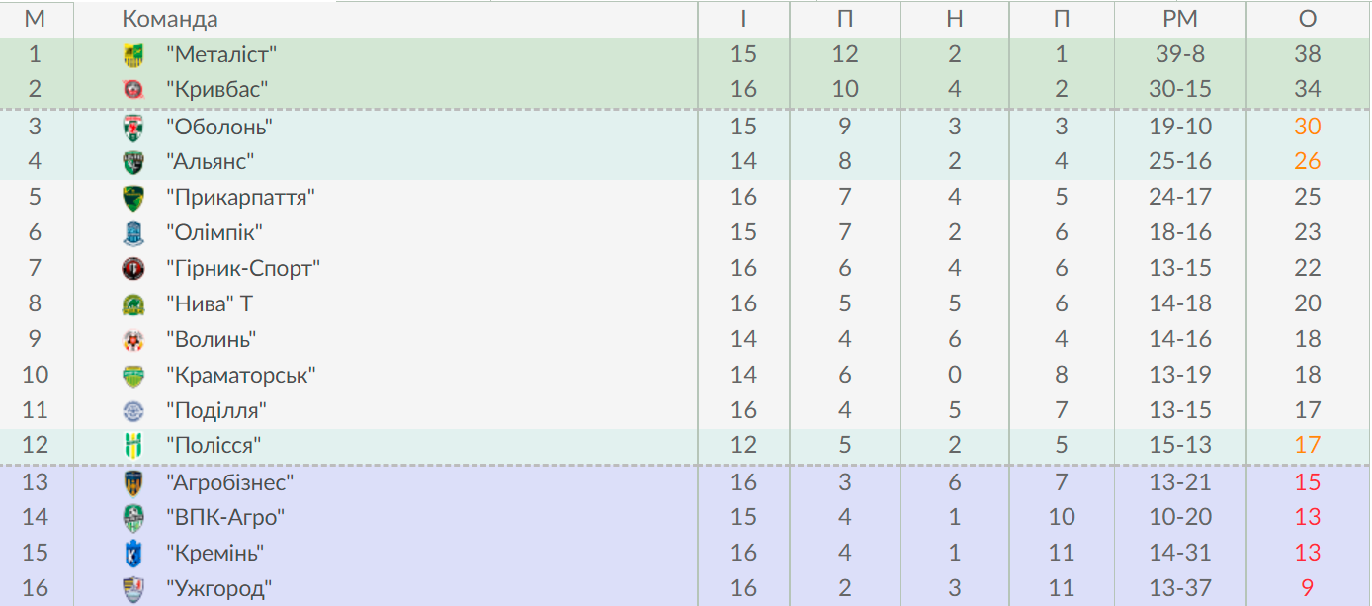Click the Кремінь club logo
Image resolution: width=1372 pixels, height=606 pixels.
tap(133, 554)
